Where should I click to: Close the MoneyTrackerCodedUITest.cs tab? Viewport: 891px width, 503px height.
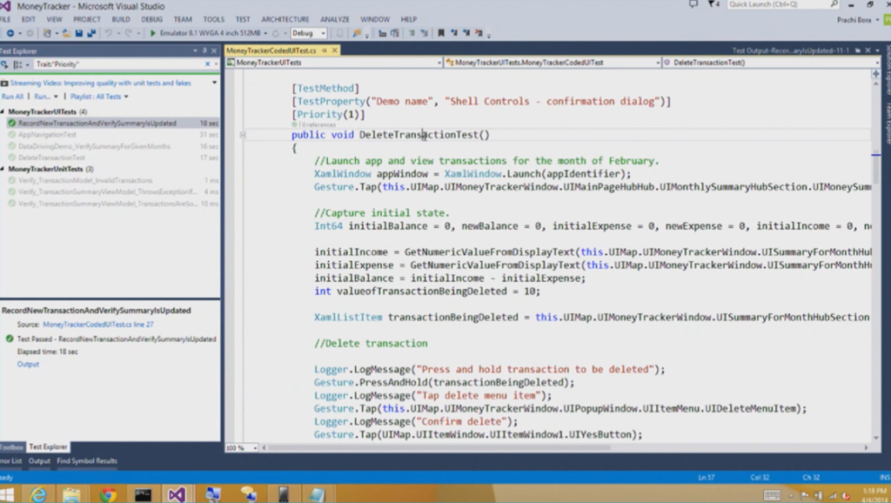335,50
